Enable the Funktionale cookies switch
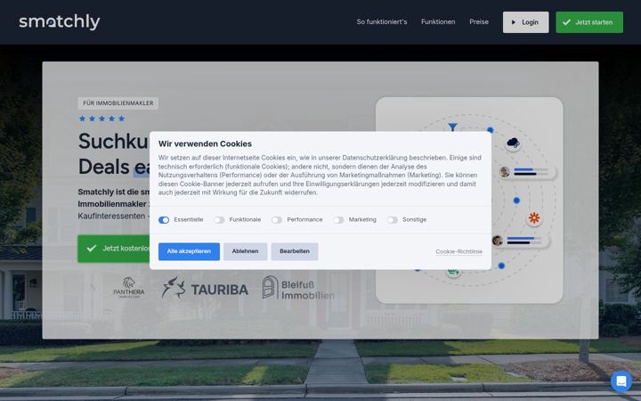This screenshot has width=641, height=401. click(x=219, y=220)
